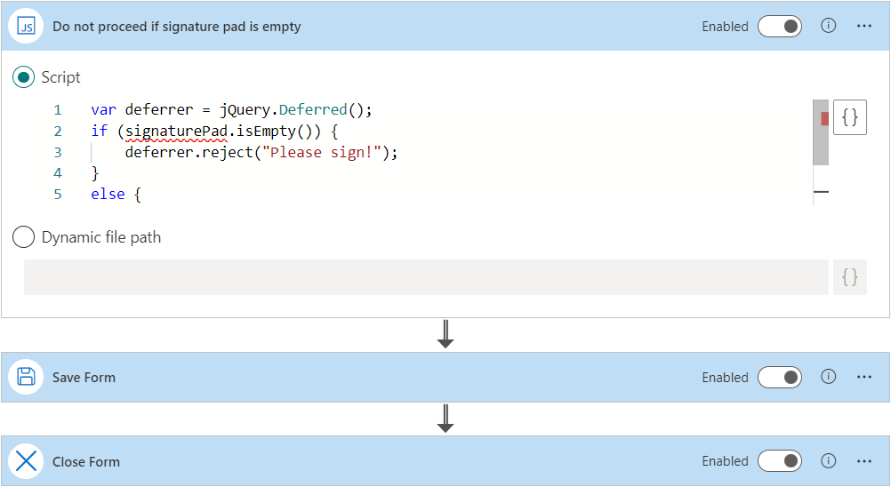
Task: Open the Close Form ellipsis menu
Action: coord(864,461)
